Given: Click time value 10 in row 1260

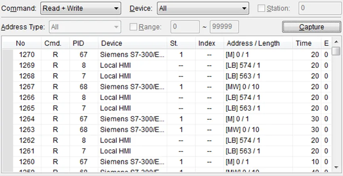Looking at the screenshot, I should (x=315, y=162).
